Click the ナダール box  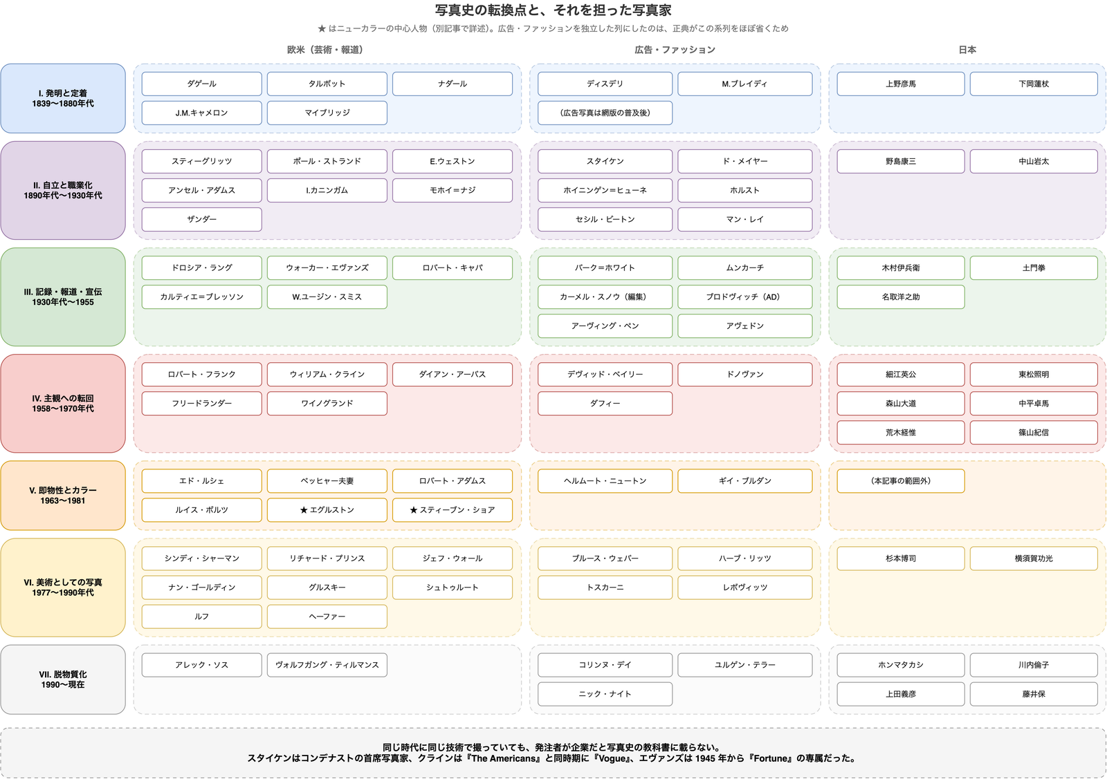452,84
